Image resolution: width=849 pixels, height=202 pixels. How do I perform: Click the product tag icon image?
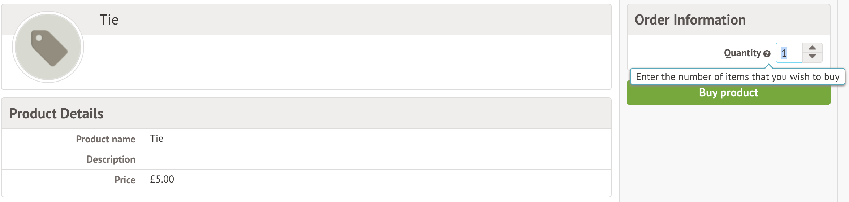[48, 47]
